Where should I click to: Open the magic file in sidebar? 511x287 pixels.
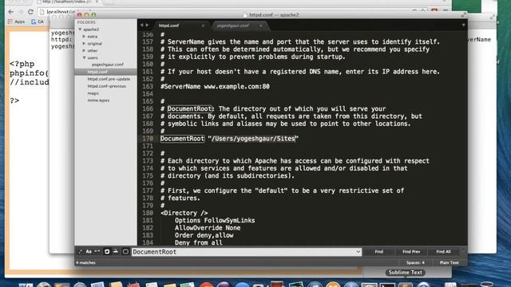[x=93, y=93]
